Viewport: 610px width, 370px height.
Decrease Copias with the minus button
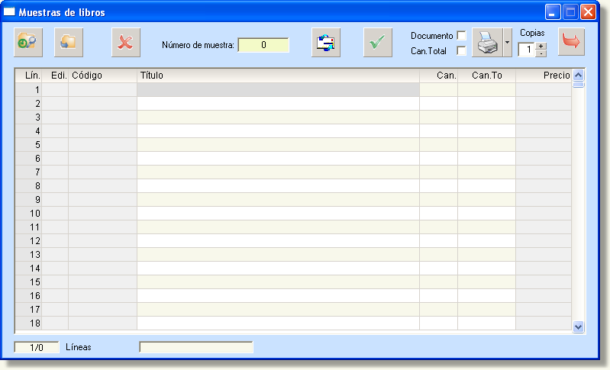(x=541, y=53)
